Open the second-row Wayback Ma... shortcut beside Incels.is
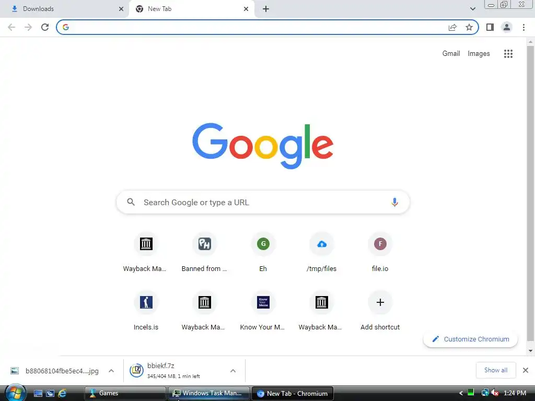This screenshot has height=401, width=535. pyautogui.click(x=204, y=311)
